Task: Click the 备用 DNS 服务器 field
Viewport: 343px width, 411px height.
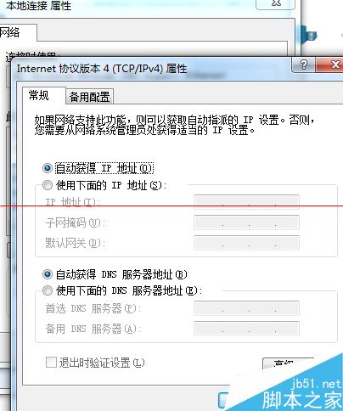Action: (246, 329)
